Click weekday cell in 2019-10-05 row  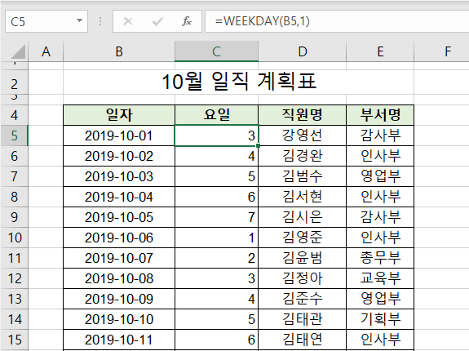tap(216, 217)
